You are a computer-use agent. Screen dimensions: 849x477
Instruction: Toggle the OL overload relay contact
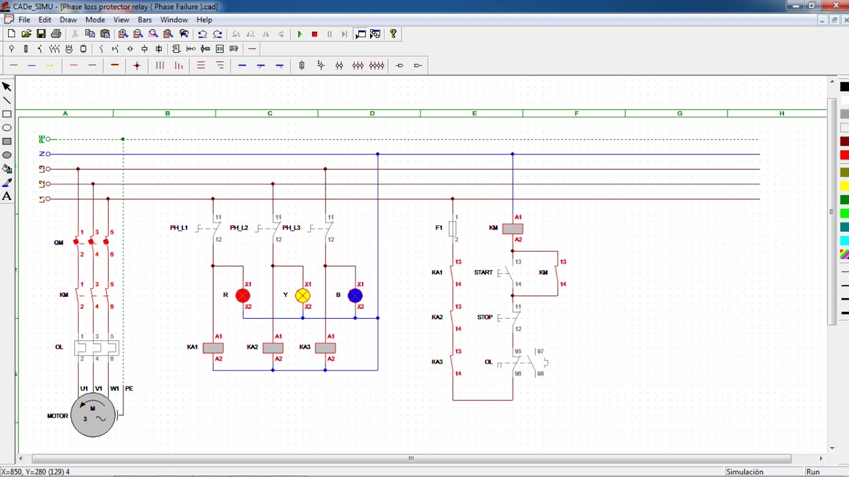click(522, 363)
